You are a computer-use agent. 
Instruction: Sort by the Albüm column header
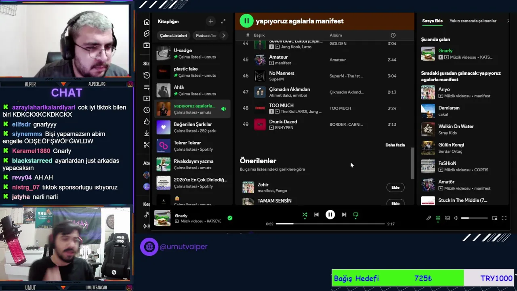coord(336,35)
